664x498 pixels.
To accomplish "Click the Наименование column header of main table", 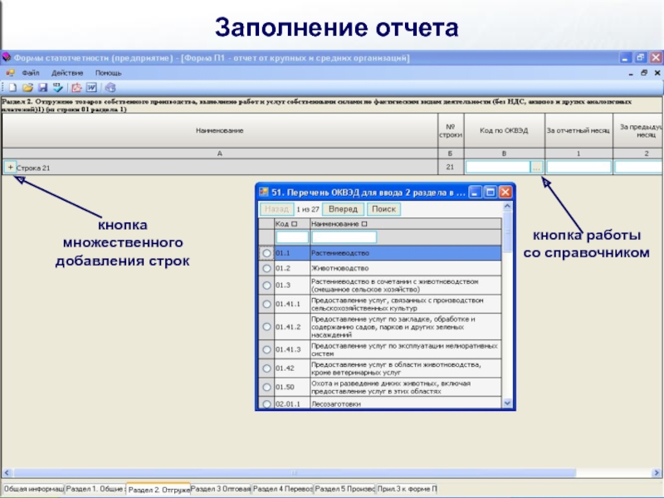I will [x=219, y=130].
